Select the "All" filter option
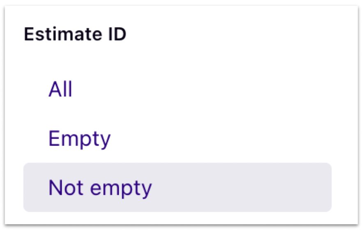 pyautogui.click(x=177, y=89)
